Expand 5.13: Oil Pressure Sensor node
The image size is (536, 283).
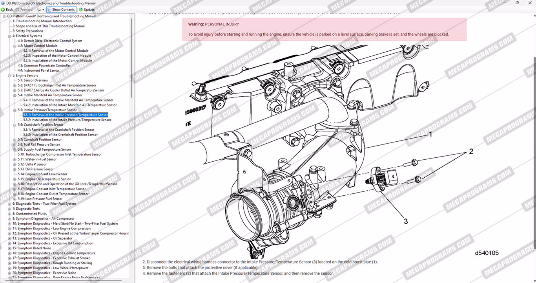click(x=15, y=169)
